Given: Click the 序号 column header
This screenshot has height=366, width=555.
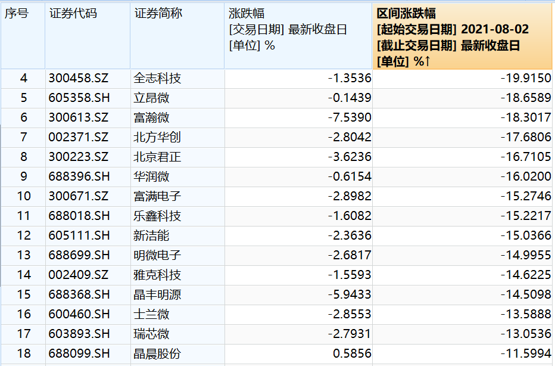Looking at the screenshot, I should (x=23, y=36).
